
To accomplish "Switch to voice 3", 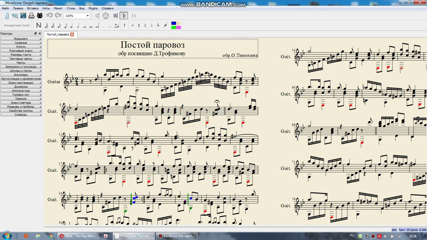I will 178,23.
